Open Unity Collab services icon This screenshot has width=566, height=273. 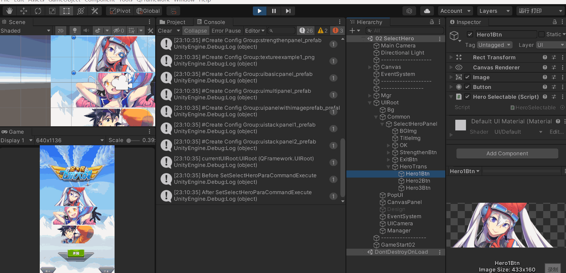[x=409, y=11]
